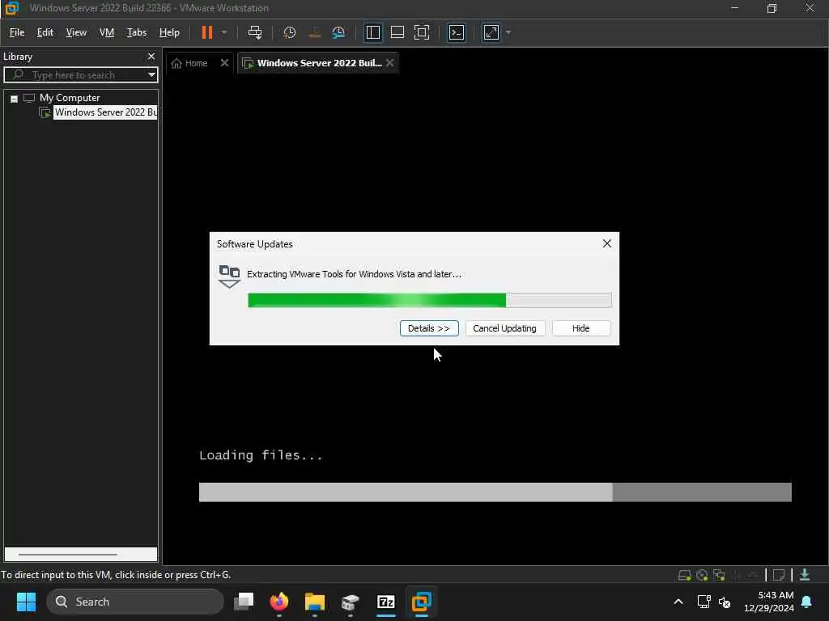Take a snapshot with the clock-plus icon
The width and height of the screenshot is (829, 621).
pos(289,32)
